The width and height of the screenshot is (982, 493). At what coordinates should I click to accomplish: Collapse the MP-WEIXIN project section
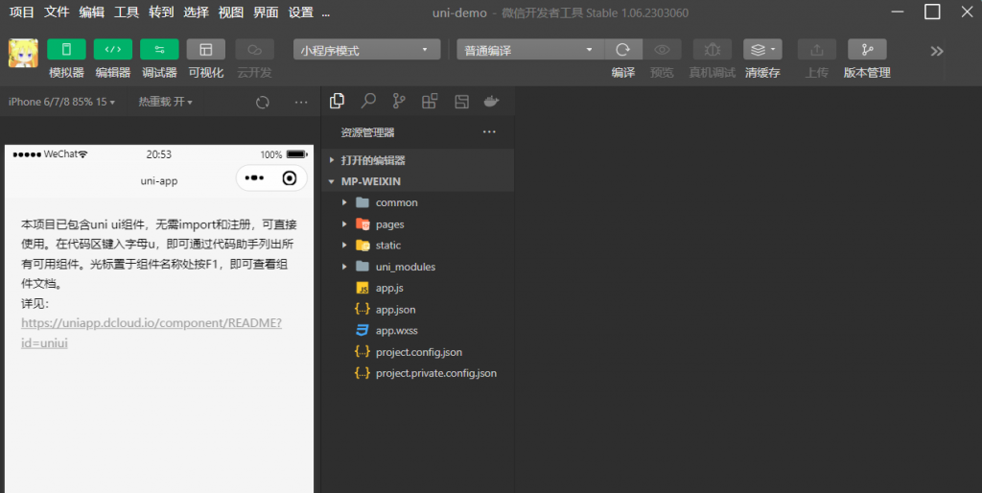(x=418, y=181)
